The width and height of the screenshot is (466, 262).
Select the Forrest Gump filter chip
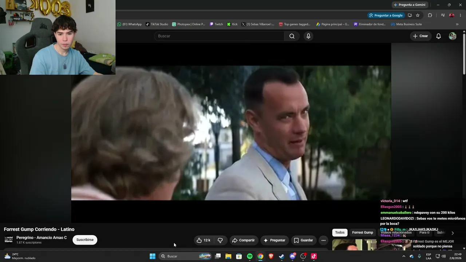pos(363,233)
